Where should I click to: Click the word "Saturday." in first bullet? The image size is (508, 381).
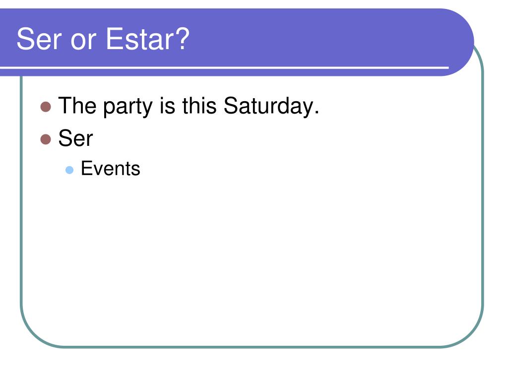271,106
